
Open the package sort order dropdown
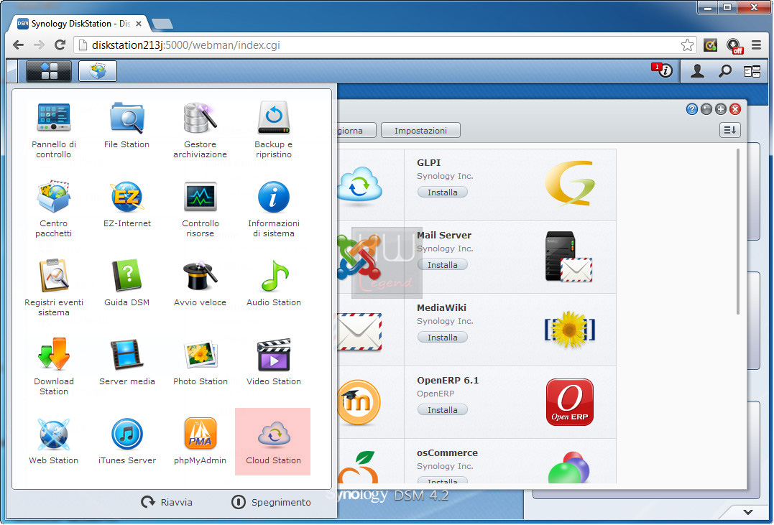coord(729,130)
